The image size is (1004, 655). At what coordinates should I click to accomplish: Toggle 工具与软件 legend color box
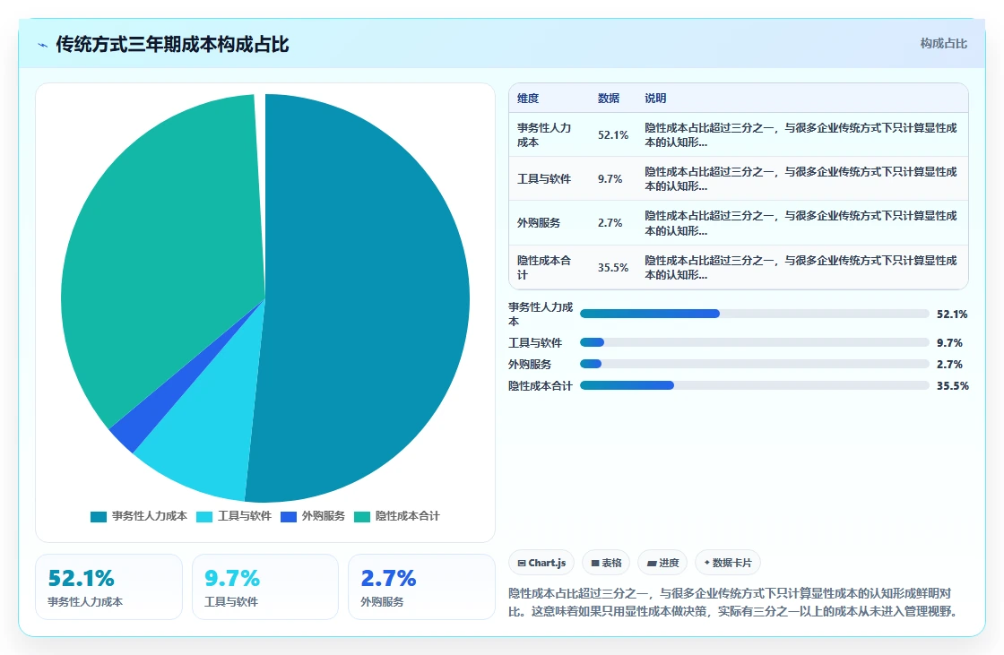pos(204,517)
